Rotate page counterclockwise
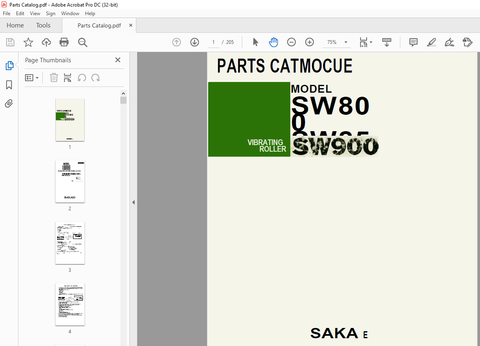 tap(82, 77)
